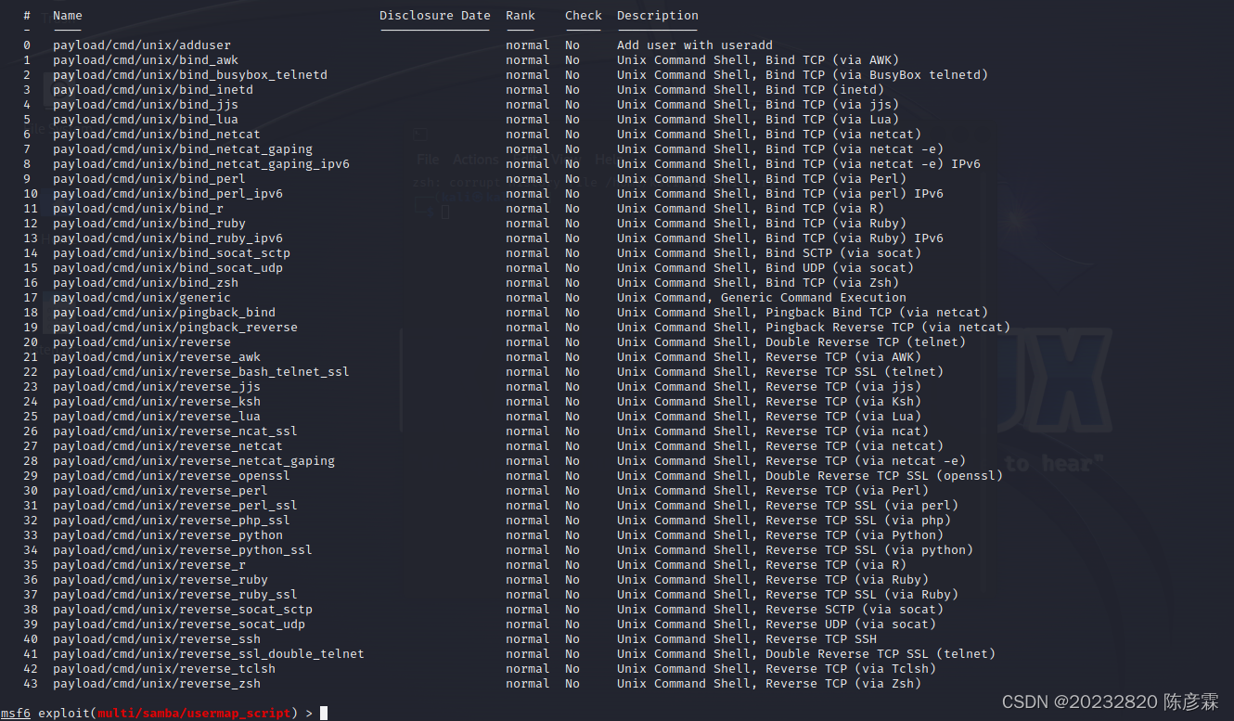Image resolution: width=1234 pixels, height=721 pixels.
Task: Select payload/cmd/unix/reverse_ncat_ssl text
Action: point(175,431)
